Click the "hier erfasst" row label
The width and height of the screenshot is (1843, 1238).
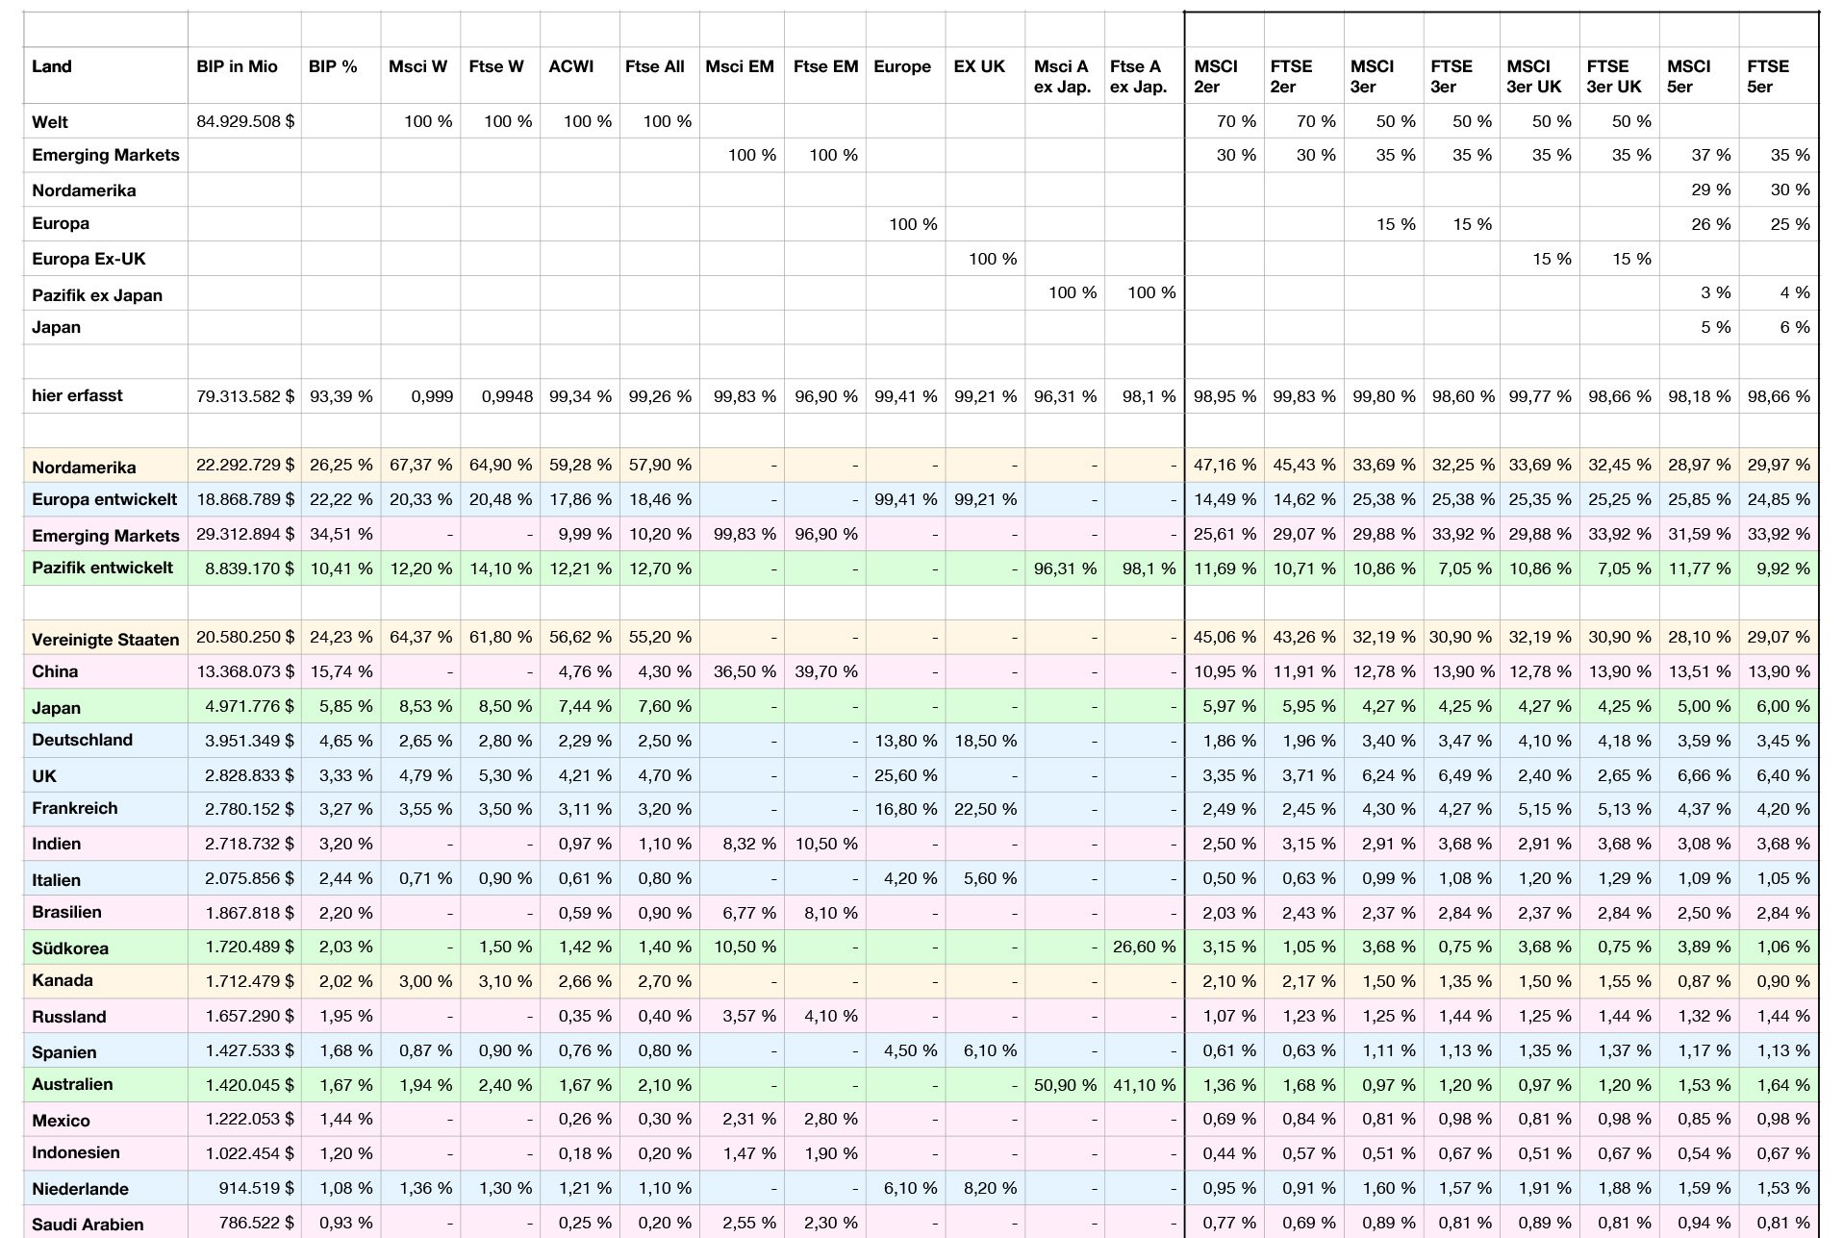(x=77, y=395)
